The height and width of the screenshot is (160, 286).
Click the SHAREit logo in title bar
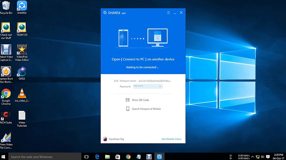click(x=105, y=12)
